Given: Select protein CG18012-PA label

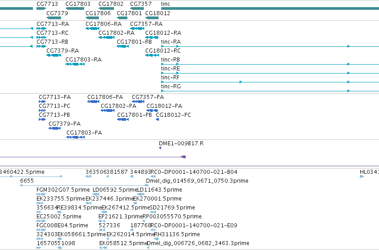Looking at the screenshot, I should 164,106.
